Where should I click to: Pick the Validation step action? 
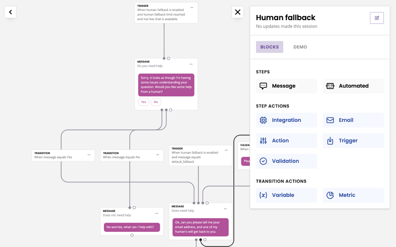286,161
